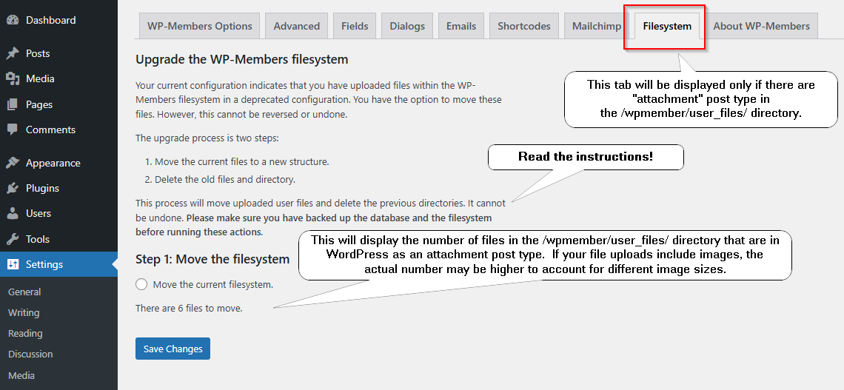Click the Appearance paintbrush icon

pyautogui.click(x=13, y=163)
